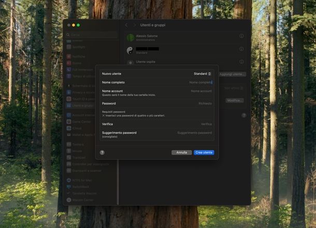The width and height of the screenshot is (316, 228).
Task: Select Wallet e Apple Pay in the sidebar
Action: tap(81, 135)
